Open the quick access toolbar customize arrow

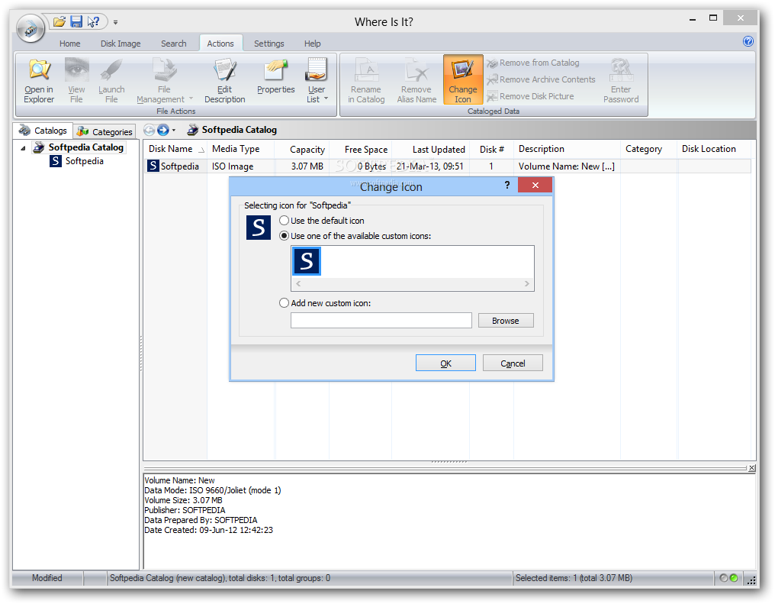(x=115, y=22)
